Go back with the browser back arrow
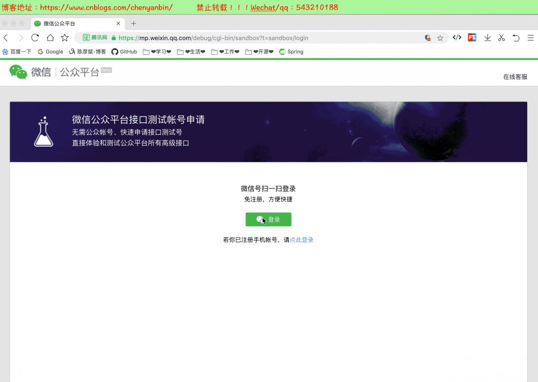This screenshot has height=382, width=538. (6, 38)
